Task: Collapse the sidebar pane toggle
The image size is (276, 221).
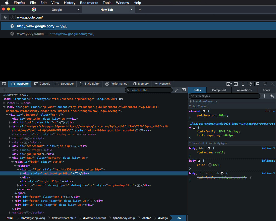Action: click(x=184, y=90)
